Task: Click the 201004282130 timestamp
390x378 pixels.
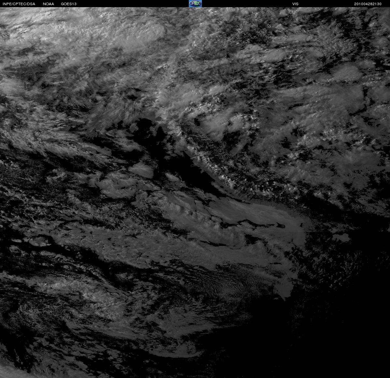Action: tap(368, 4)
